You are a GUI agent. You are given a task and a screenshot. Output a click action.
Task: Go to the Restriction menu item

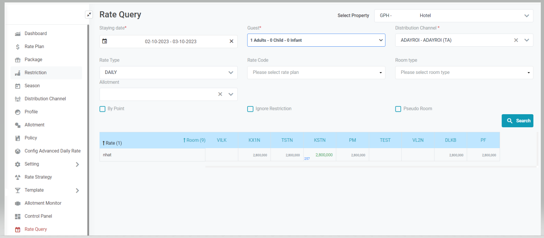[x=35, y=73]
